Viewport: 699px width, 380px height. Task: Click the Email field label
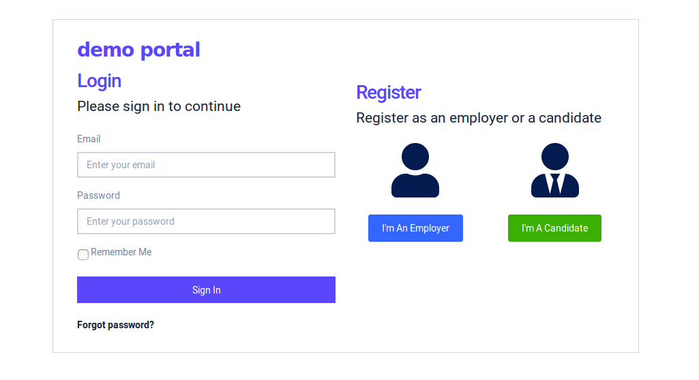[89, 139]
